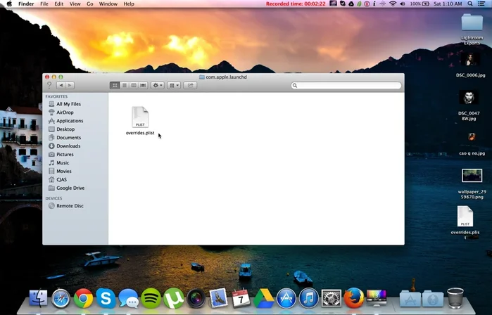Viewport: 492px width, 315px height.
Task: Open the File menu
Action: pyautogui.click(x=44, y=4)
